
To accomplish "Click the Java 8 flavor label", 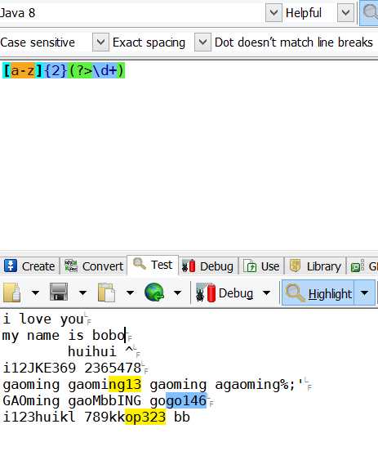I will (x=17, y=13).
